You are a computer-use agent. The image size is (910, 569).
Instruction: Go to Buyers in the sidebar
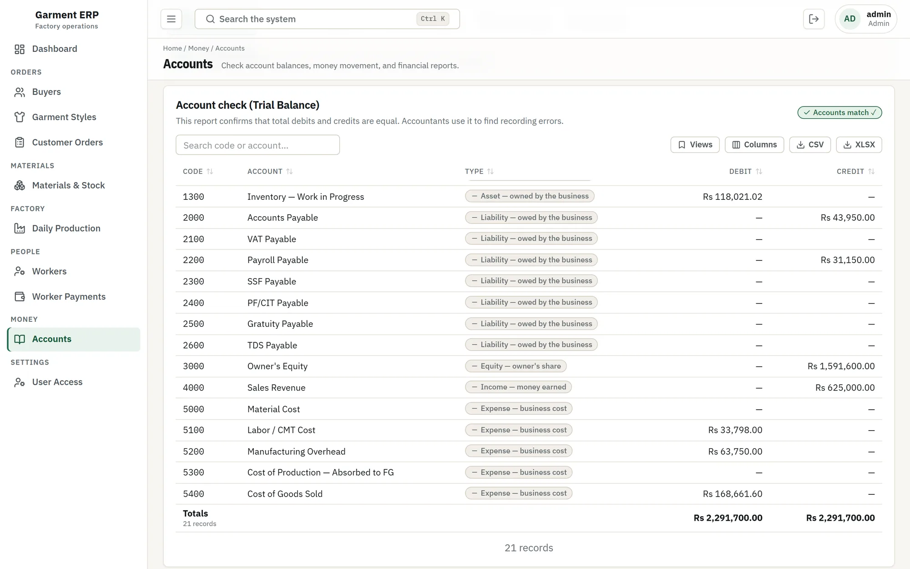click(x=74, y=92)
